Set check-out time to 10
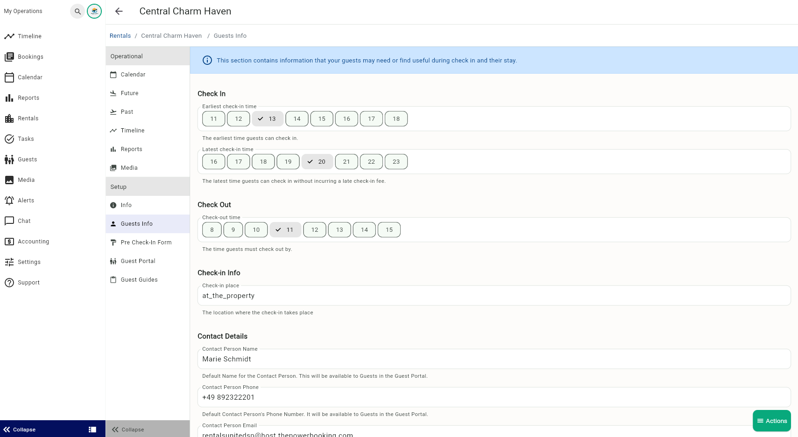This screenshot has width=798, height=437. point(256,230)
